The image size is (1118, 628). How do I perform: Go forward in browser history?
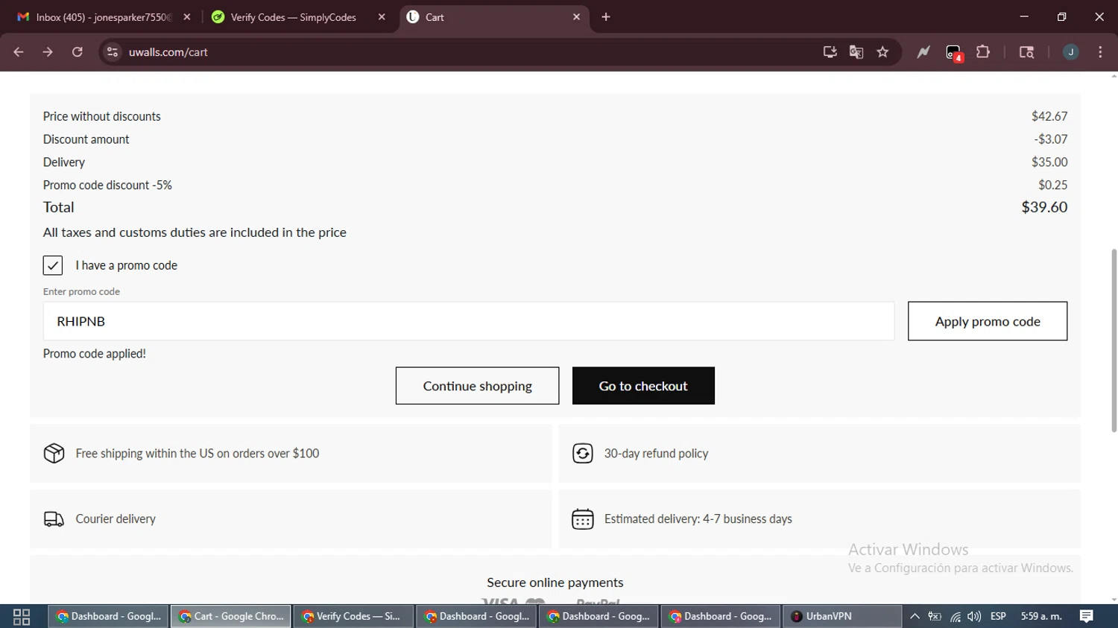tap(48, 52)
